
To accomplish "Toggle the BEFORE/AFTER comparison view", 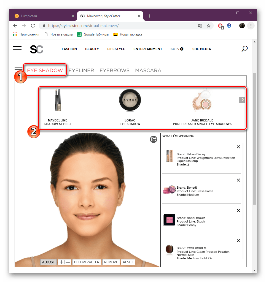I will tap(87, 262).
